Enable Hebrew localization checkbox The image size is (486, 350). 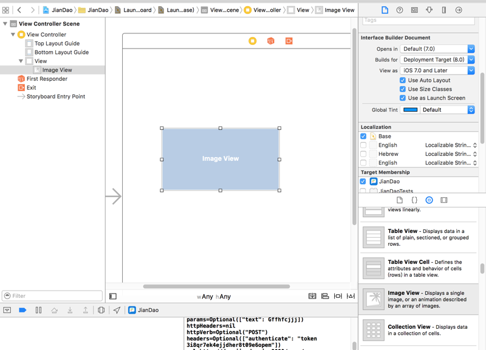(x=363, y=154)
